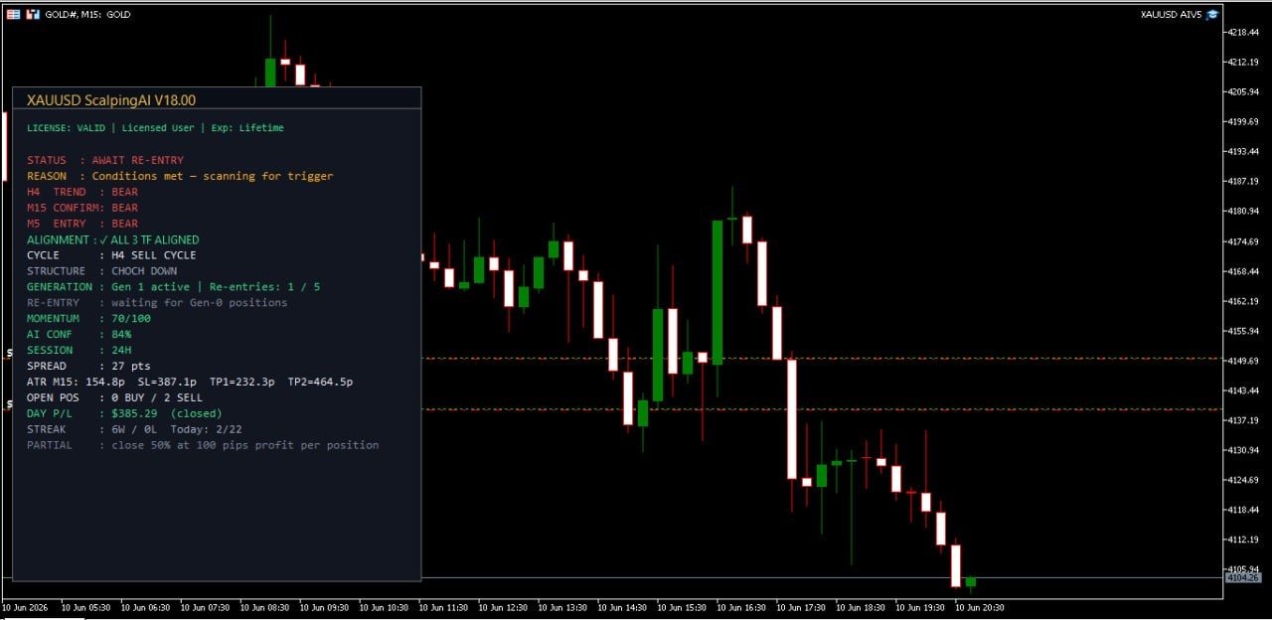This screenshot has width=1272, height=620.
Task: Click the 10 Jun 20:30 time label
Action: 980,607
